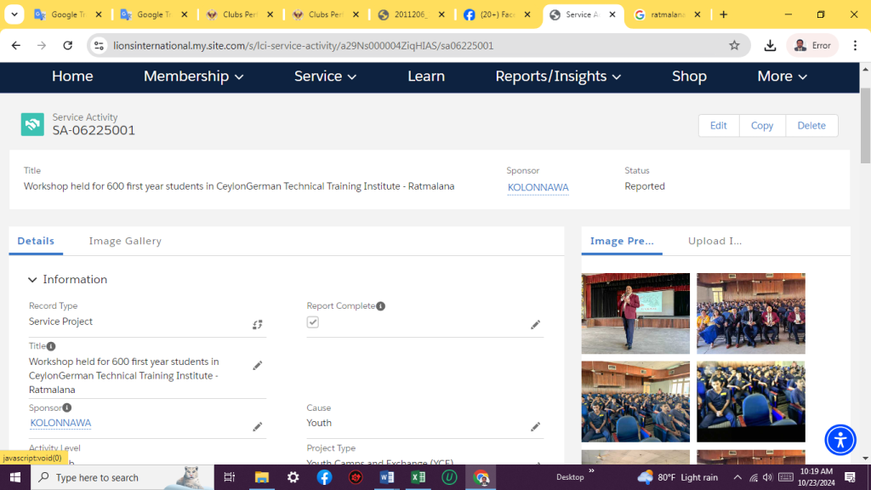Screen dimensions: 871x490
Task: Click the Windows search box
Action: tap(122, 477)
